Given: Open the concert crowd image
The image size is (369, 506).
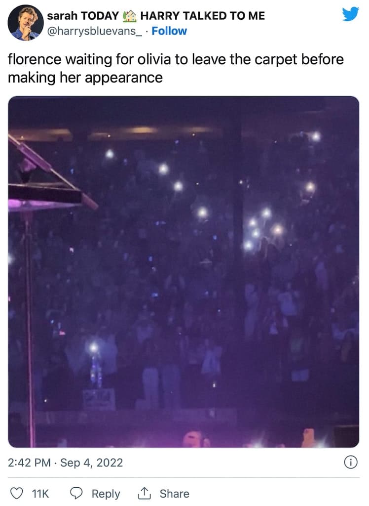Looking at the screenshot, I should 184,272.
